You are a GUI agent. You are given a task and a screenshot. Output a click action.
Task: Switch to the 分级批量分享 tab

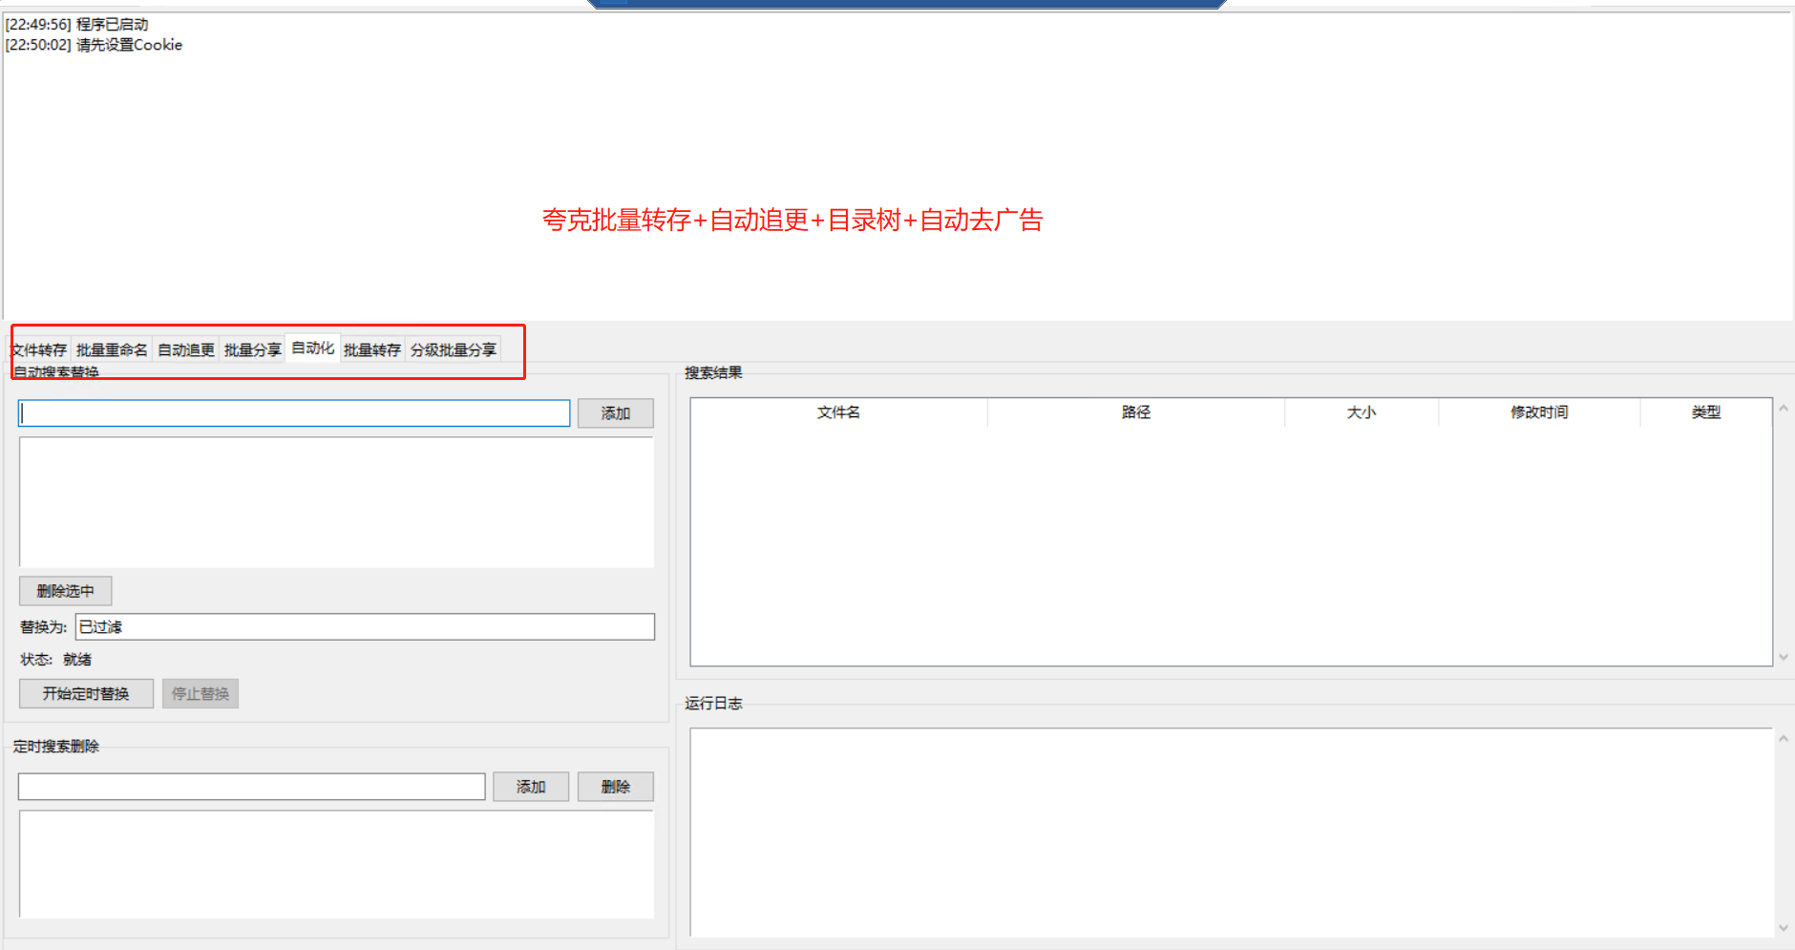tap(454, 349)
